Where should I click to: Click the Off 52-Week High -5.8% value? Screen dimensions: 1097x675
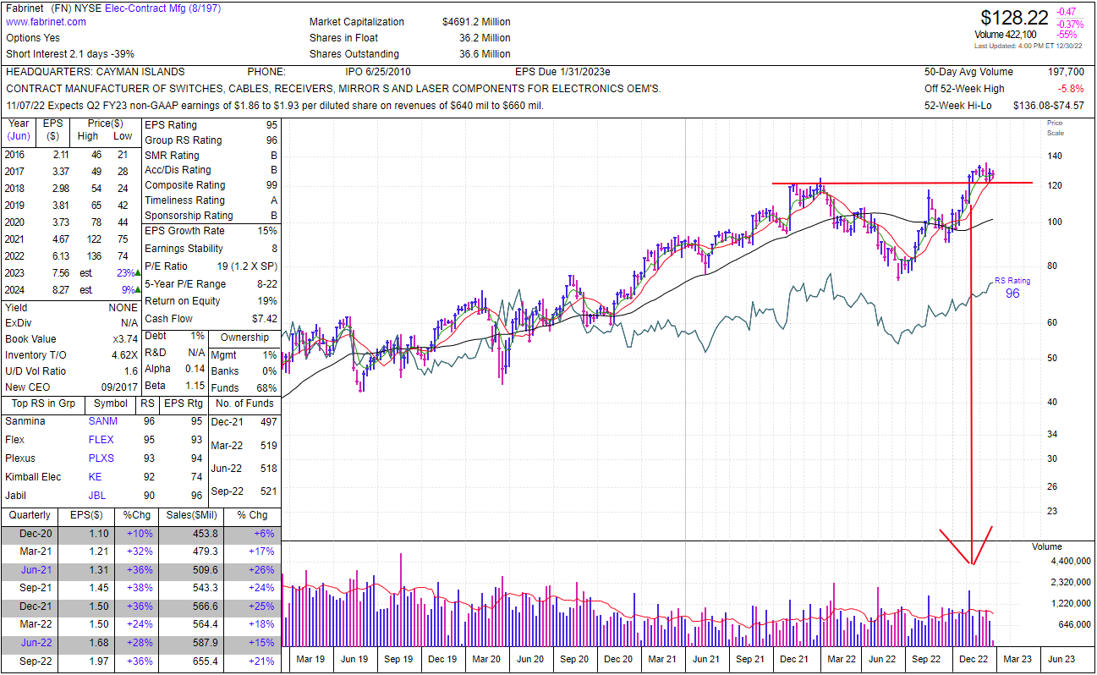click(x=1071, y=89)
